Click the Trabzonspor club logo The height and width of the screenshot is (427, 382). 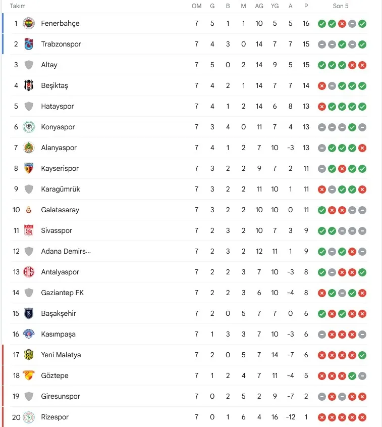(x=29, y=44)
